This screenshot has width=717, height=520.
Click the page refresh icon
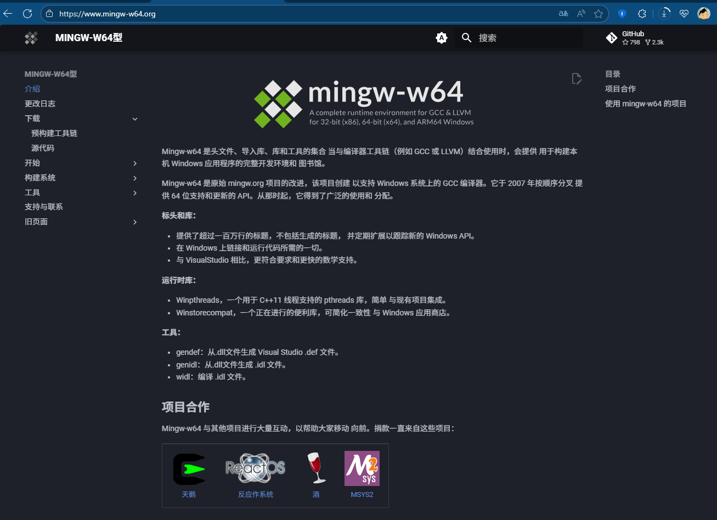(27, 13)
